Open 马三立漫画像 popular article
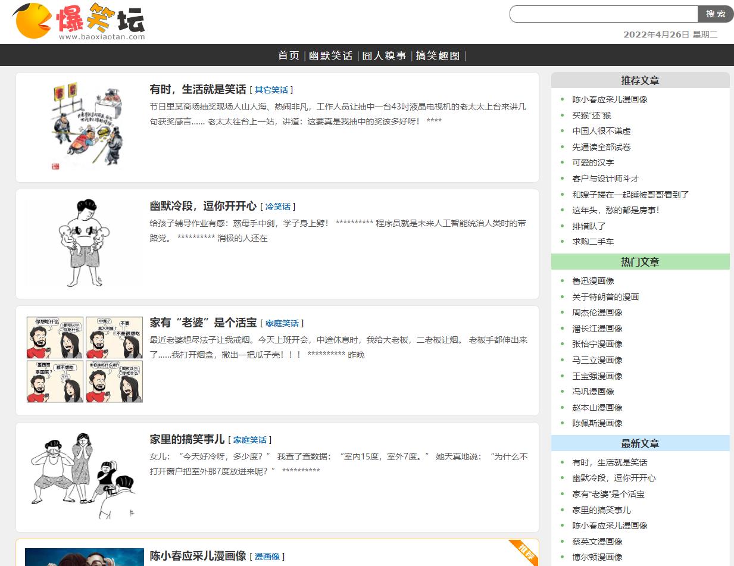The image size is (734, 566). pyautogui.click(x=597, y=360)
